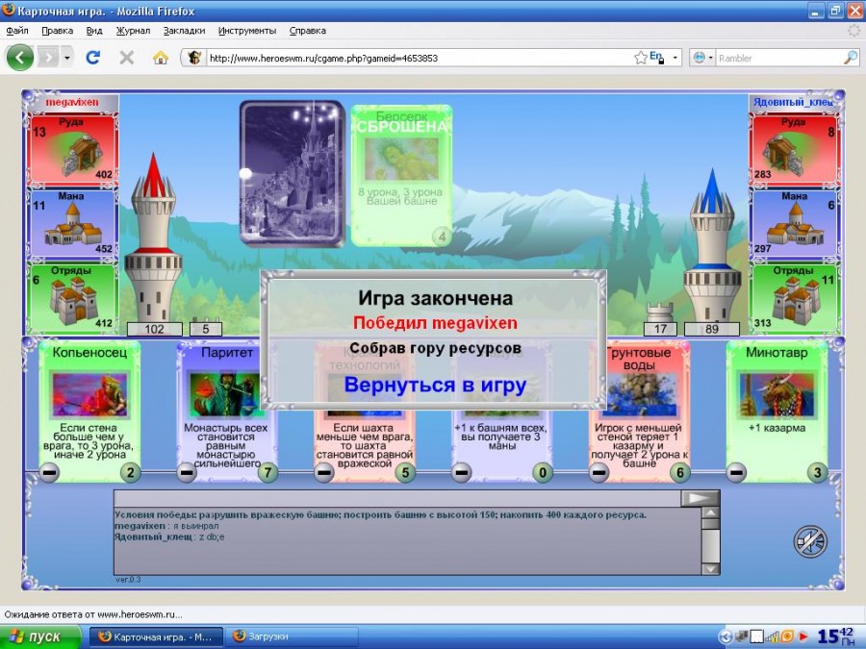Open the пуск Start button
Image resolution: width=866 pixels, height=649 pixels.
point(39,637)
